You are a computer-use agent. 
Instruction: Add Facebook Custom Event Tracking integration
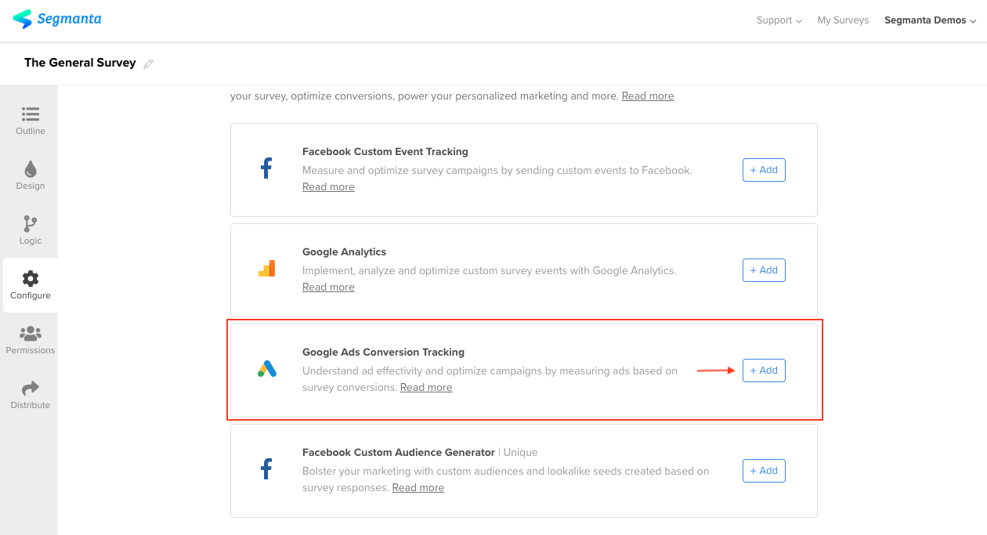click(764, 170)
